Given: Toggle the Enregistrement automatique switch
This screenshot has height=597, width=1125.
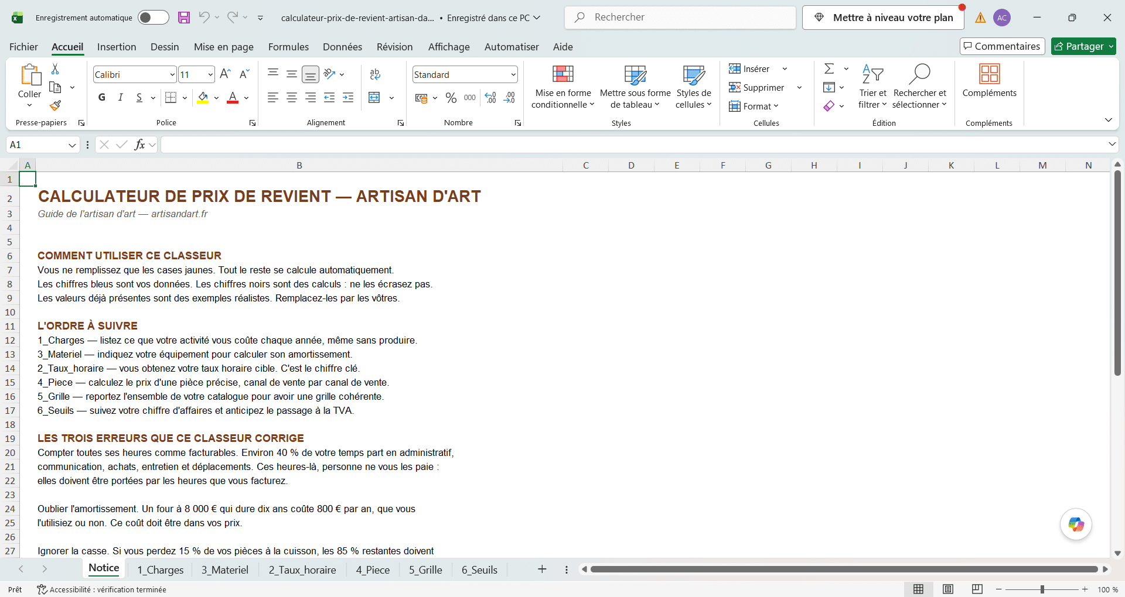Looking at the screenshot, I should 154,18.
